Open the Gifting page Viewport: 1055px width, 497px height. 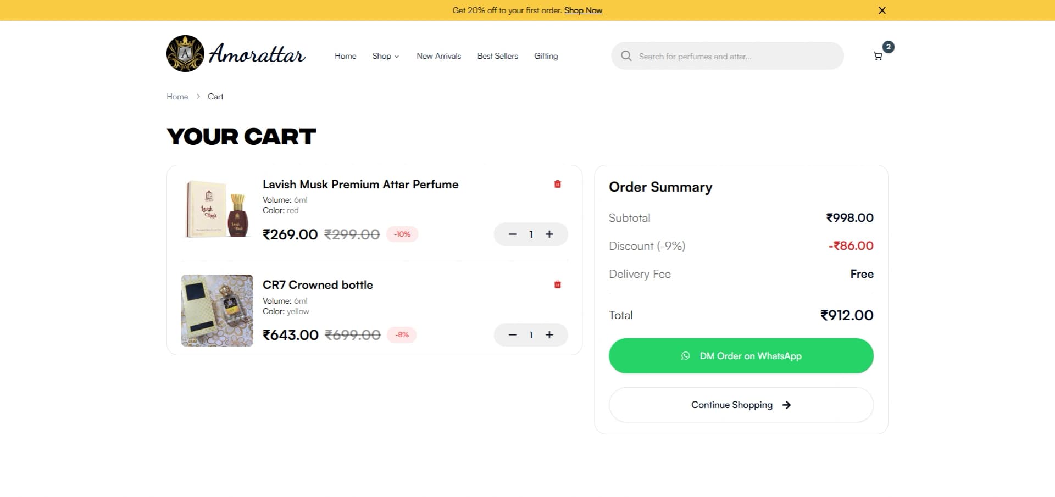click(x=546, y=56)
